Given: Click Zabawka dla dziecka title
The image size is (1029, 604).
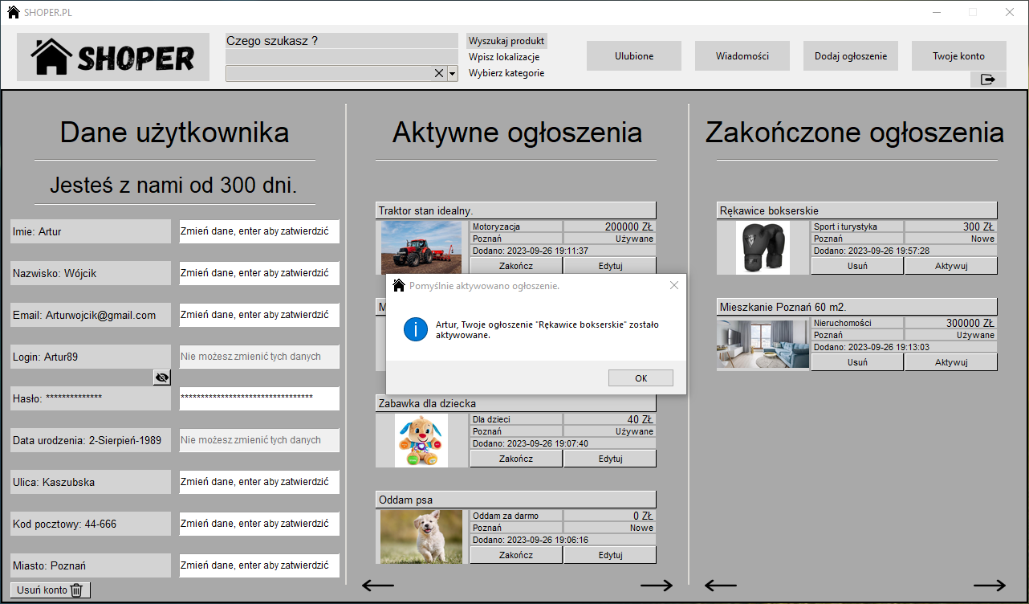Looking at the screenshot, I should (516, 403).
